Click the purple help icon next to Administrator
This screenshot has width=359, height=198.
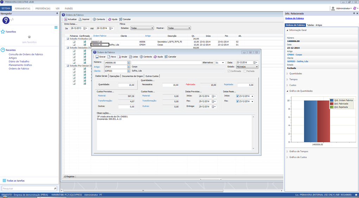tap(355, 8)
